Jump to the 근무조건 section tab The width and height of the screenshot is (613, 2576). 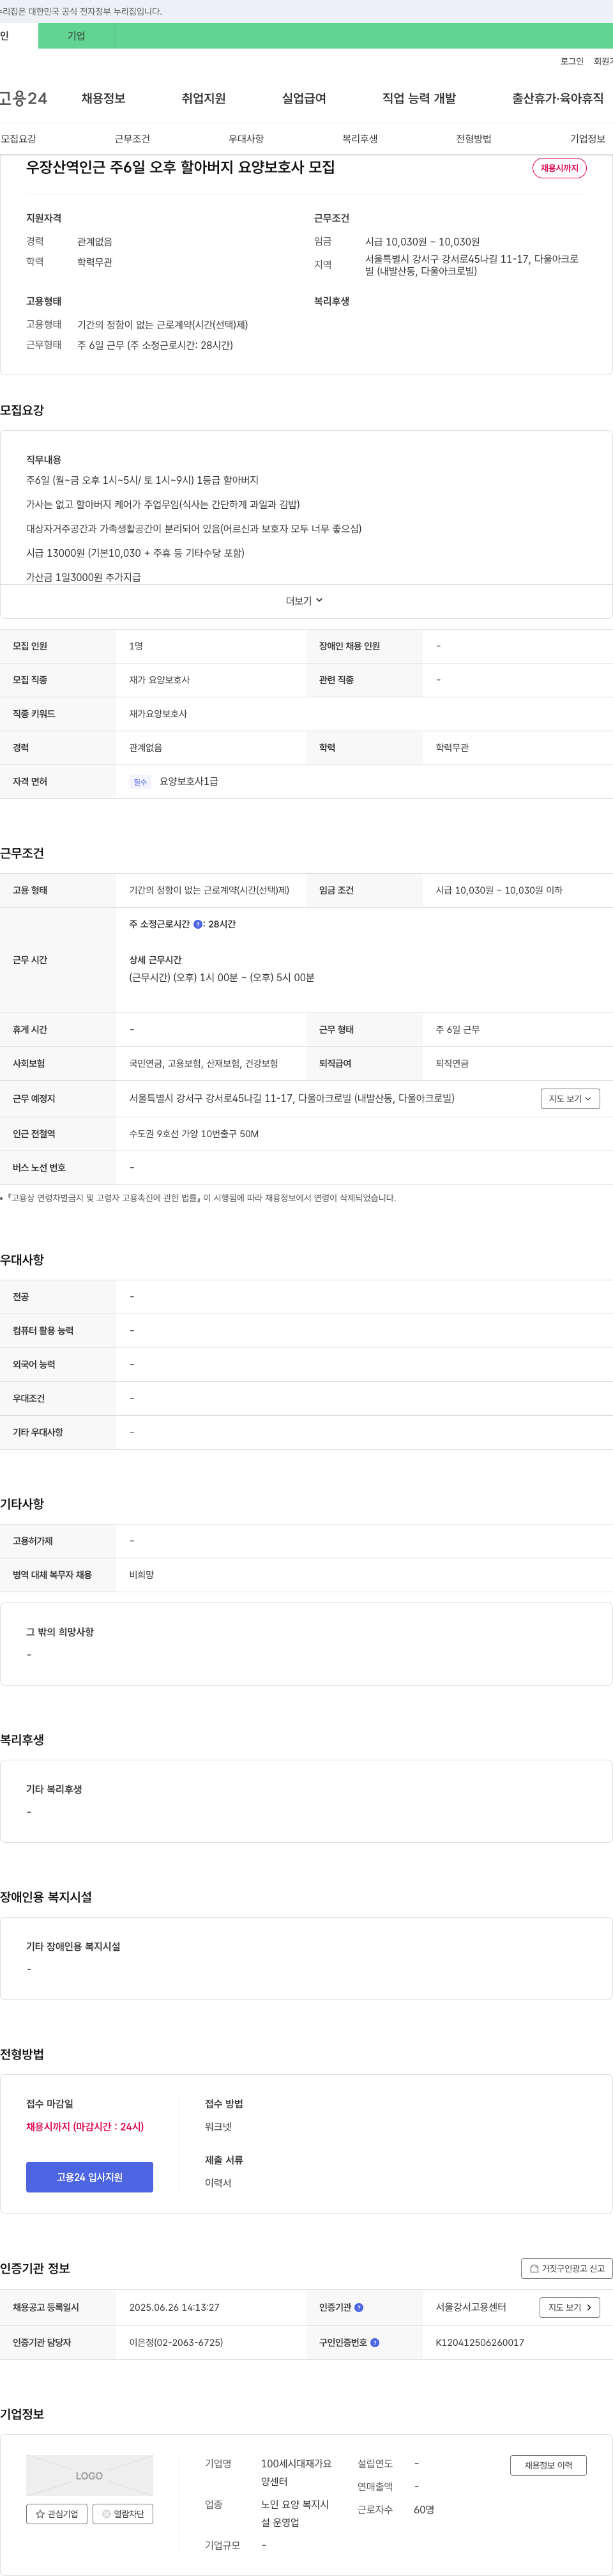pyautogui.click(x=132, y=139)
